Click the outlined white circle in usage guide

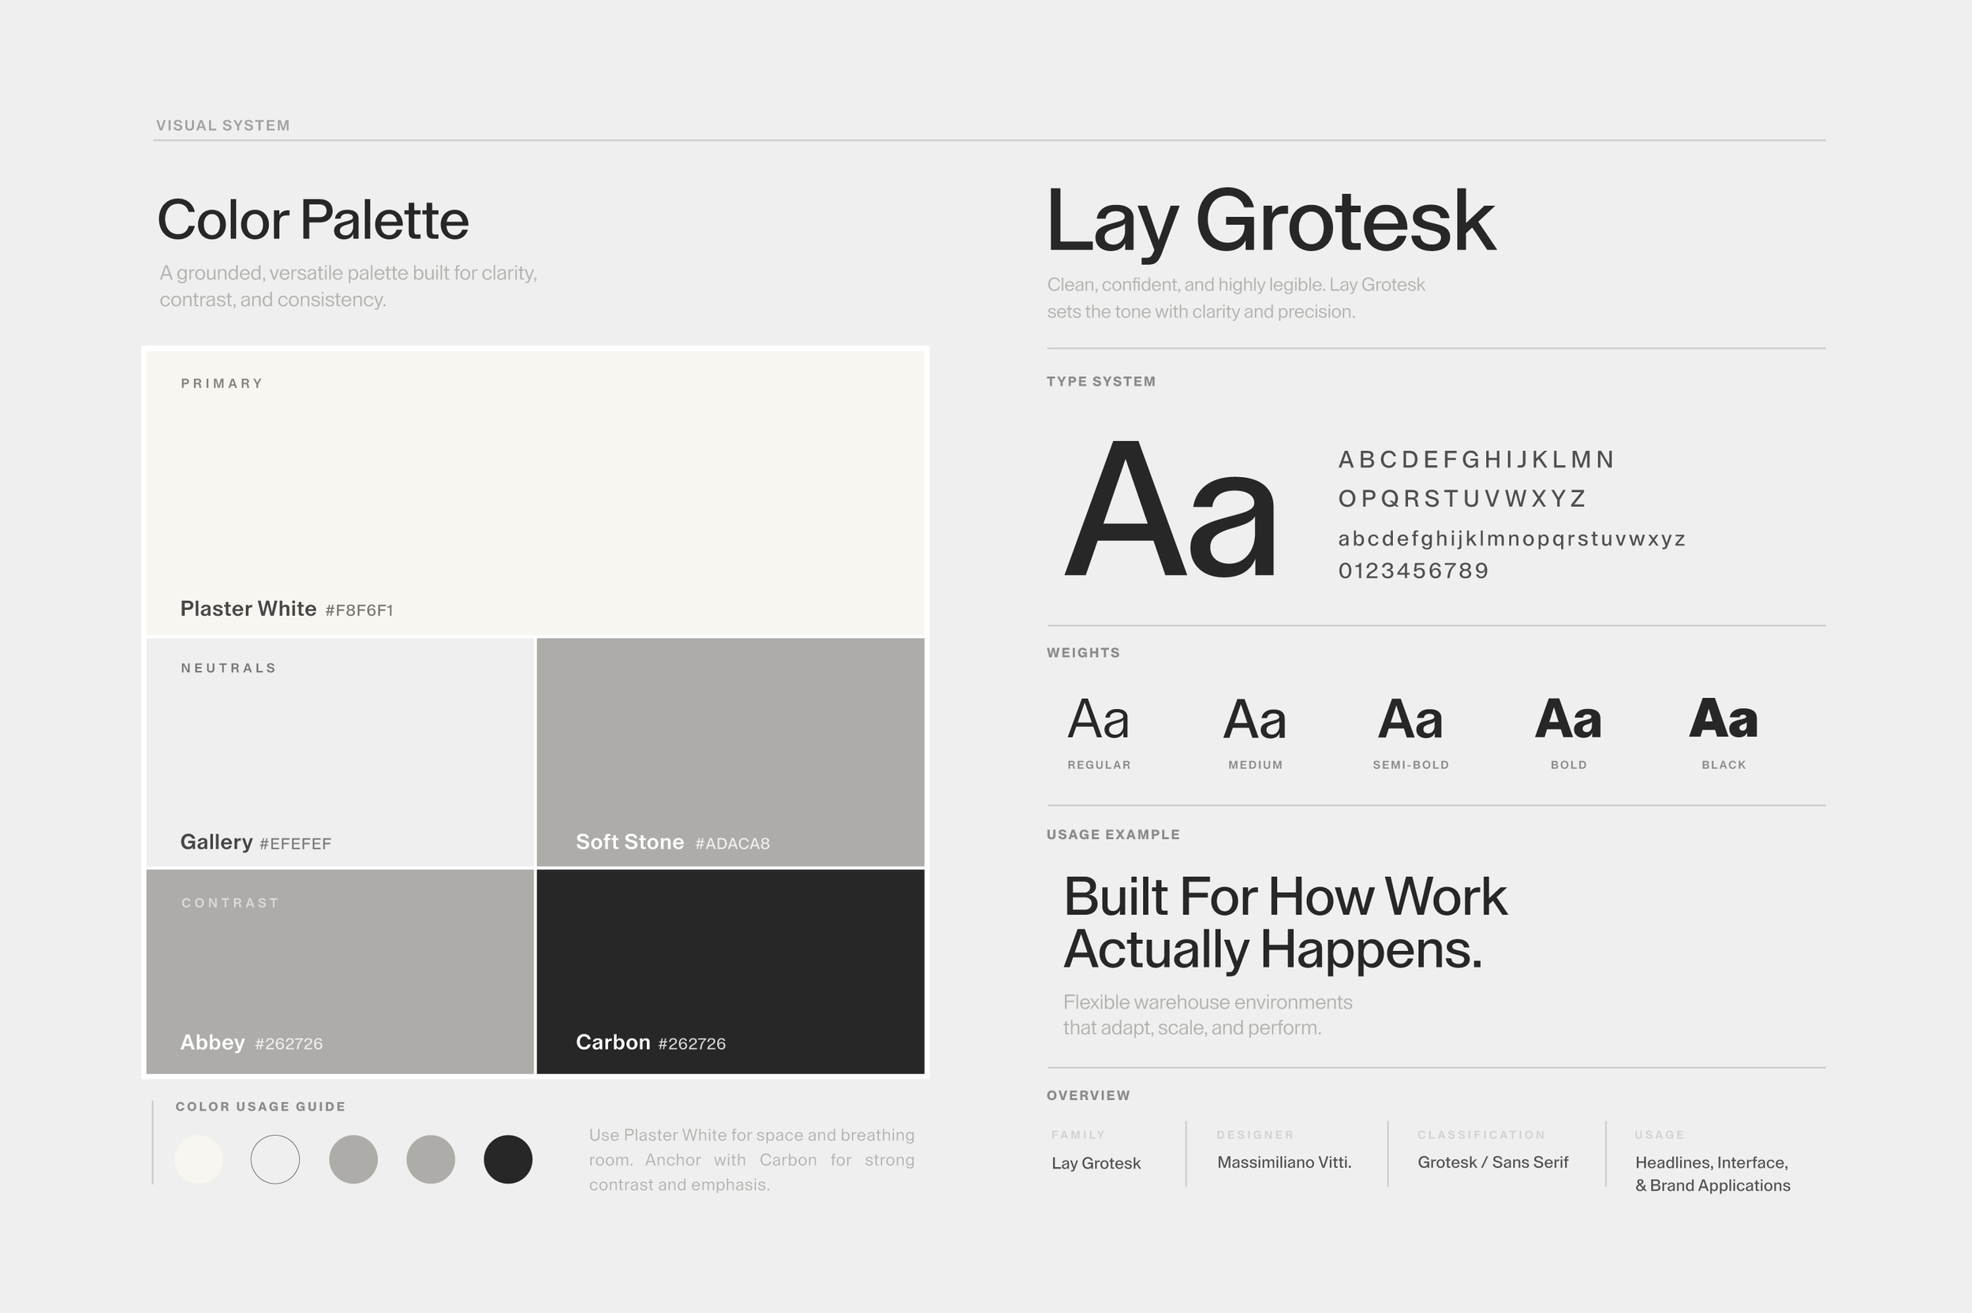click(275, 1159)
